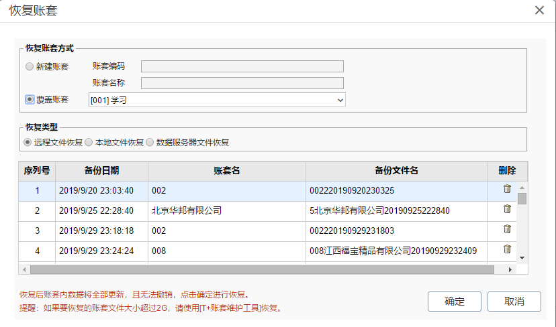Click the 账套编码 input field
The image size is (556, 327).
242,66
